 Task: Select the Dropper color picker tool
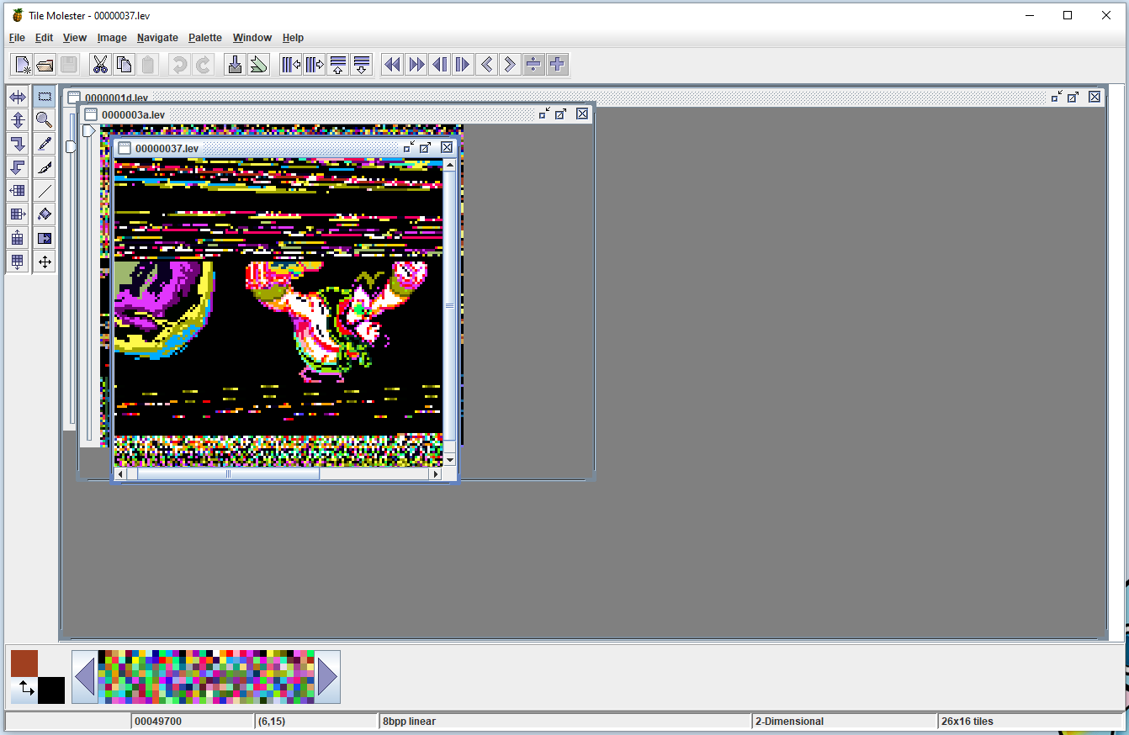(45, 144)
